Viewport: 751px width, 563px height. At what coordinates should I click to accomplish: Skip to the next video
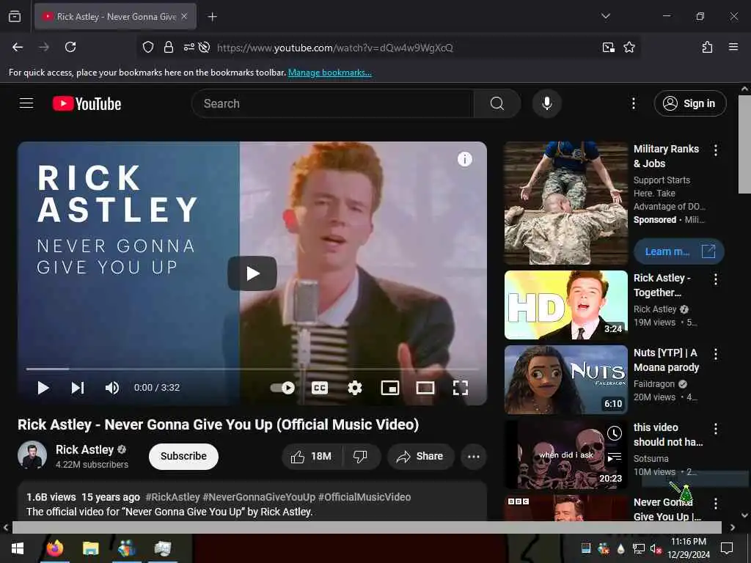point(78,388)
